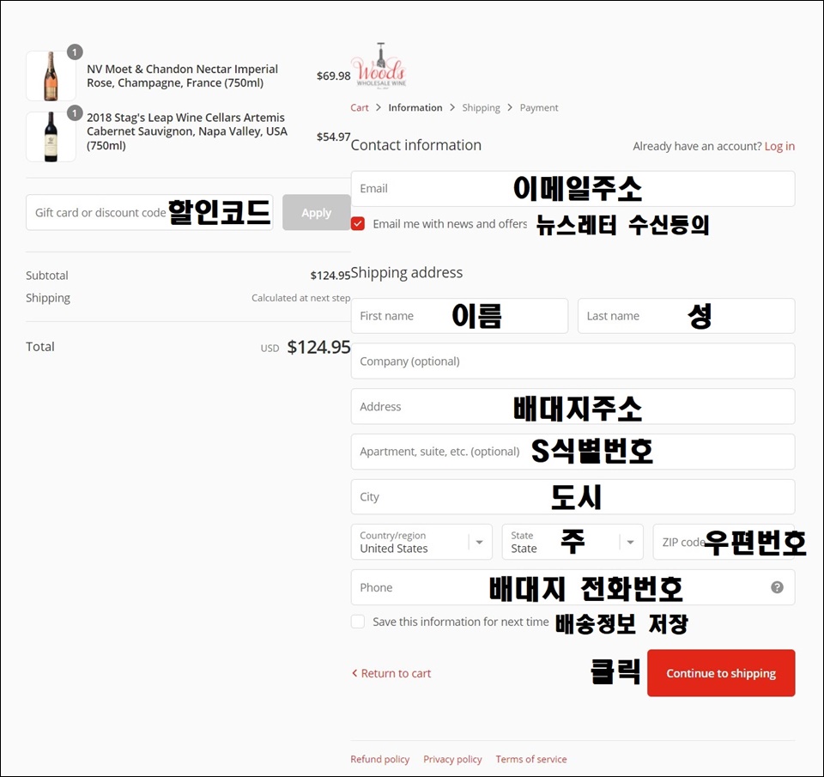
Task: Click the Woods Wholesale Wine logo
Action: click(x=379, y=66)
